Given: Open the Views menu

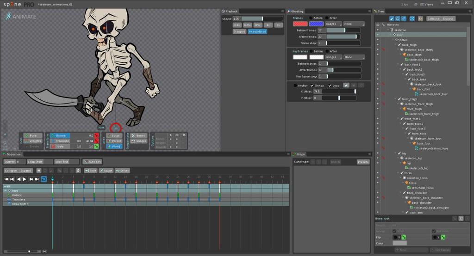Looking at the screenshot, I should tap(426, 4).
